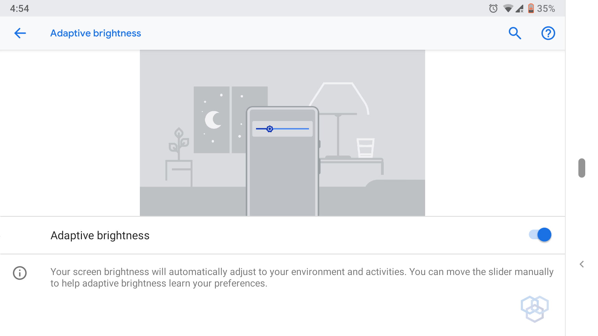Expand the side chevron on the right edge

tap(581, 264)
